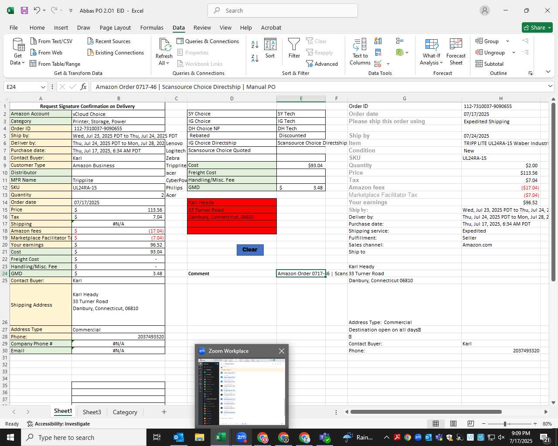Open Recent Sources
The height and width of the screenshot is (446, 558).
(109, 41)
